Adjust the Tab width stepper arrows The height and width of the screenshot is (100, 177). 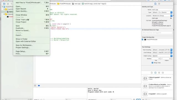click(x=161, y=59)
